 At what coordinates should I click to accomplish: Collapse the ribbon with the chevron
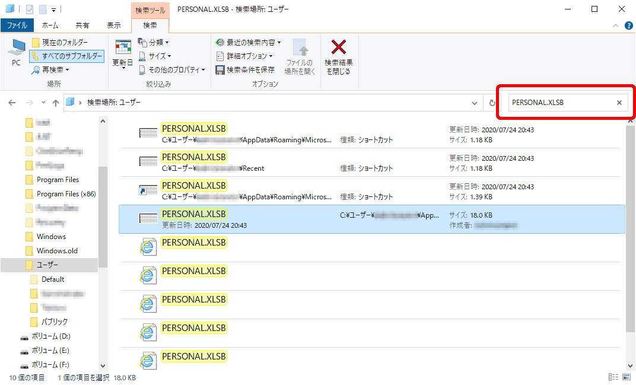pyautogui.click(x=616, y=25)
